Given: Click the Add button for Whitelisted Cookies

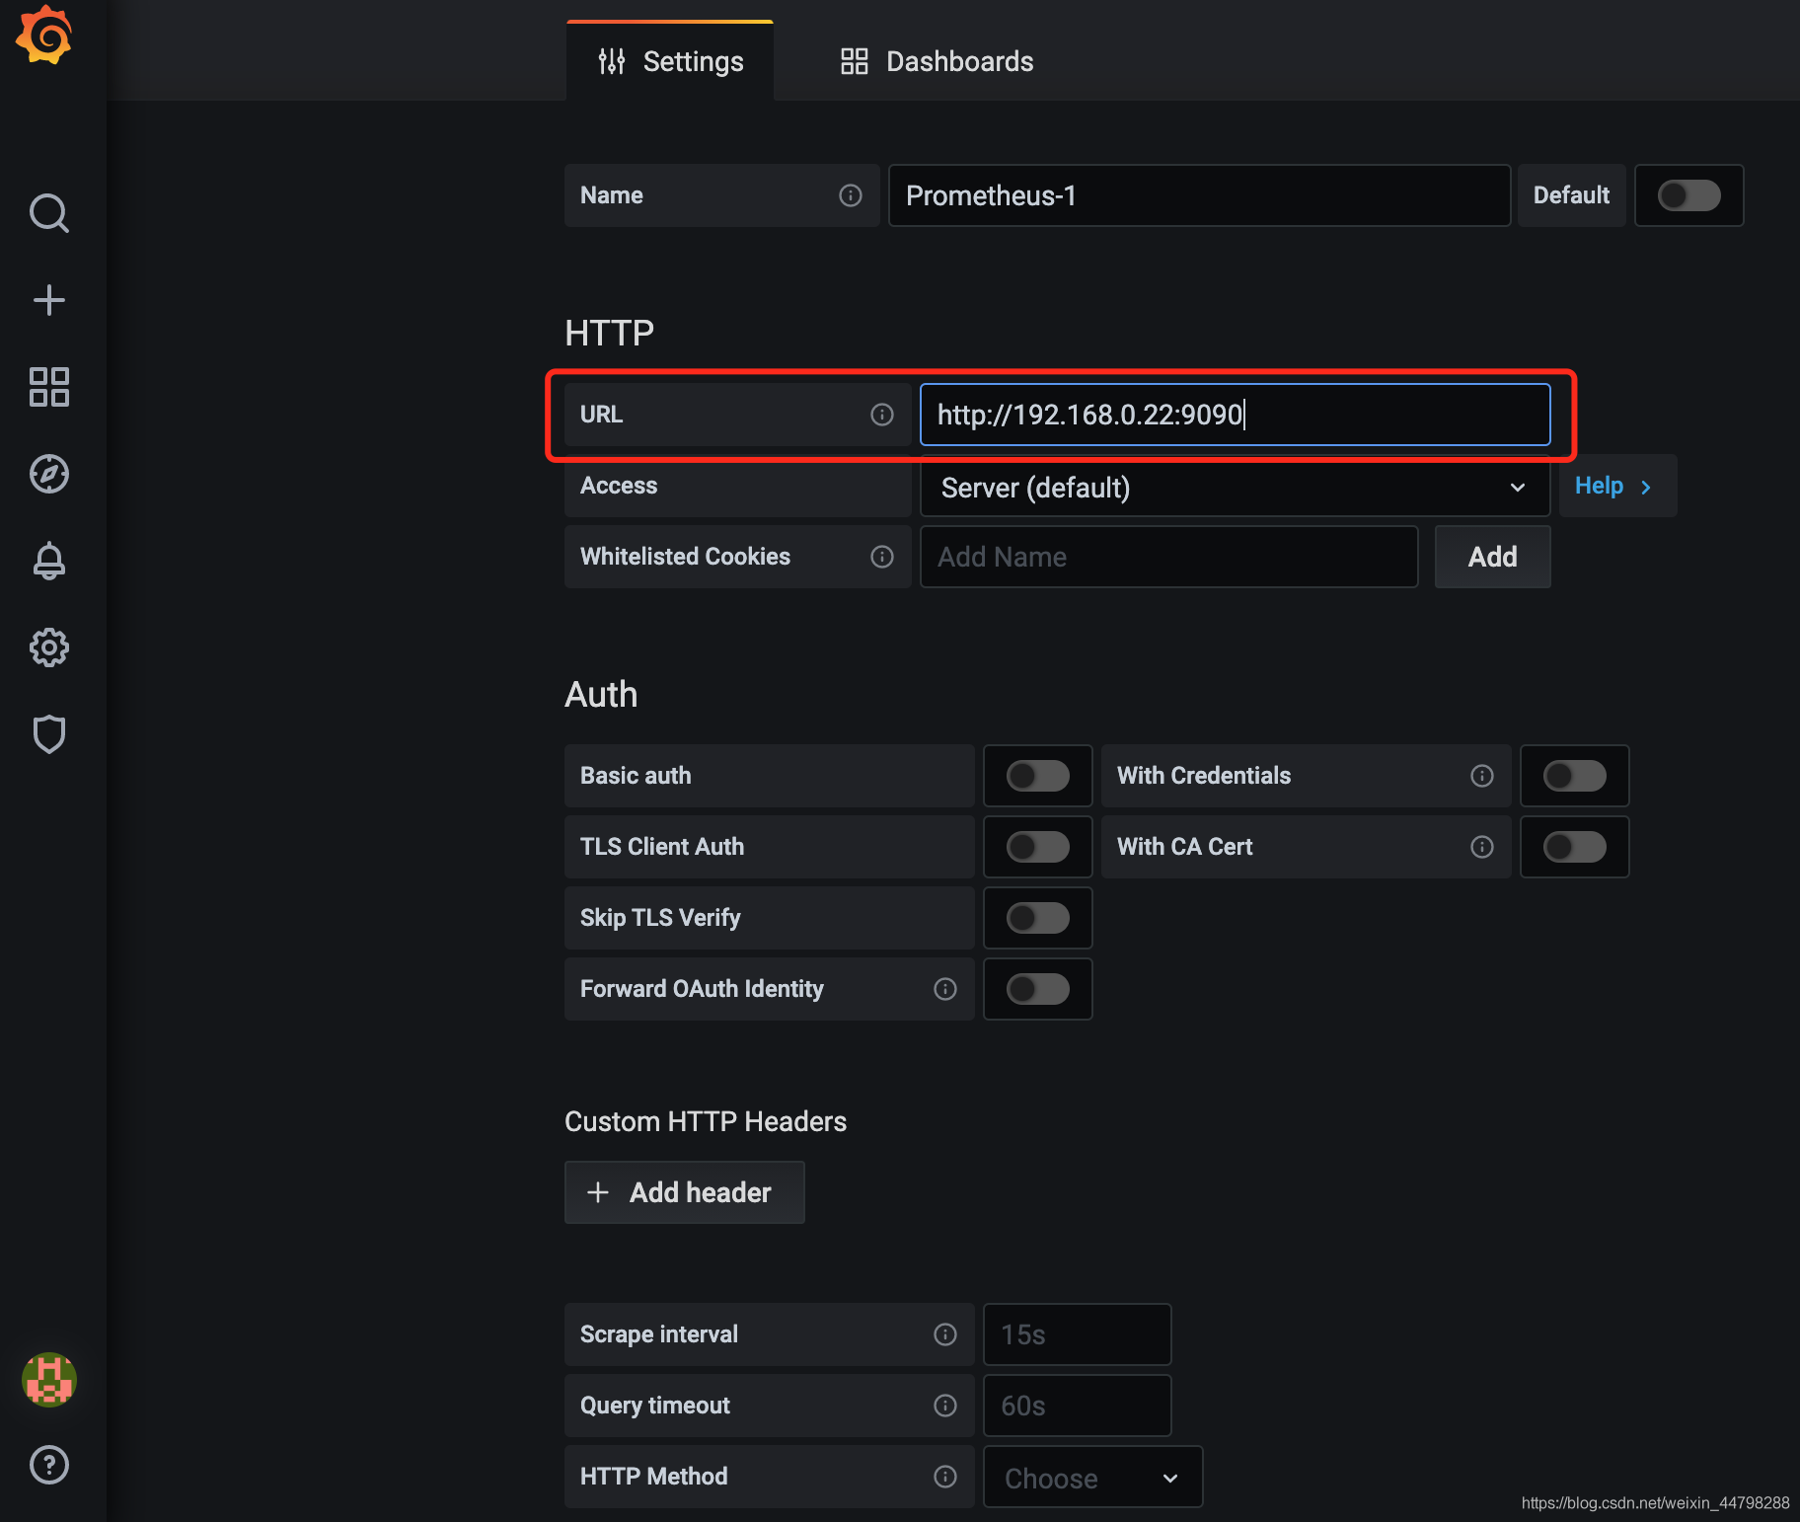Looking at the screenshot, I should [x=1492, y=557].
